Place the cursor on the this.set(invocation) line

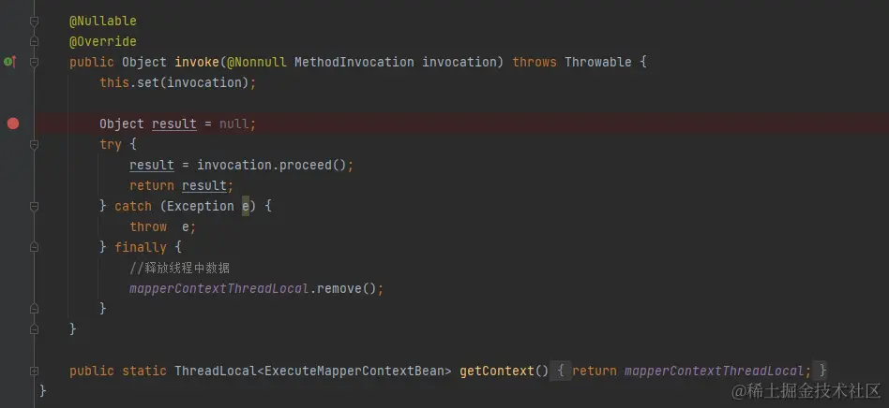point(178,82)
